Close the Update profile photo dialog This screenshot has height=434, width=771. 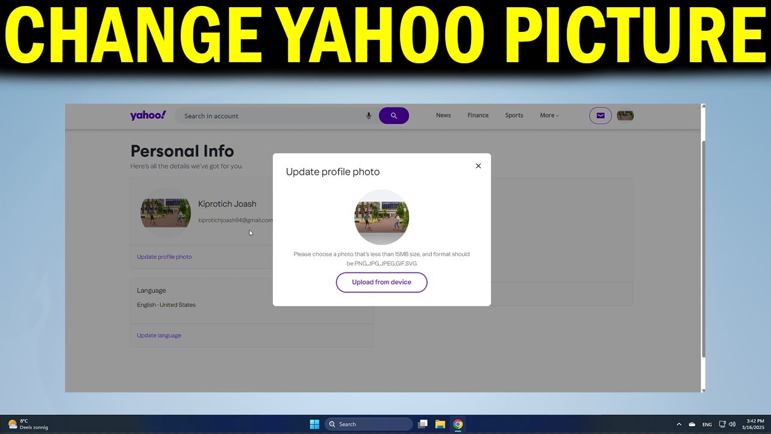pyautogui.click(x=478, y=166)
